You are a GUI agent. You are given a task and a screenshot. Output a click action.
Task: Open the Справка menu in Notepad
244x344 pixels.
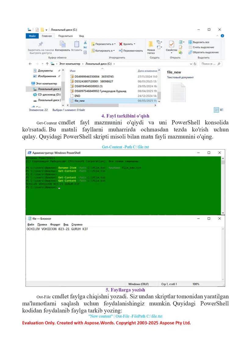(77, 225)
